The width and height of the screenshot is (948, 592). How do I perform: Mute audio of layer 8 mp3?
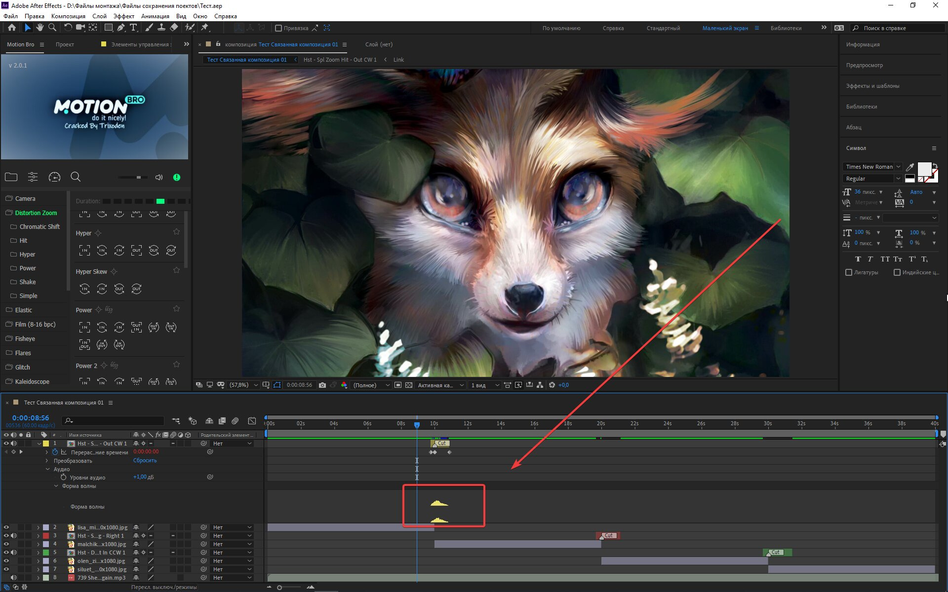14,578
